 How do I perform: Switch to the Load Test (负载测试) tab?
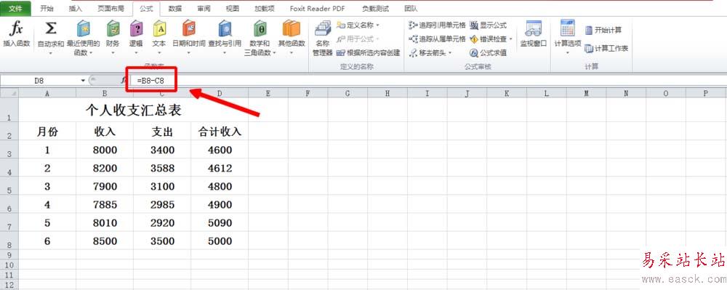[375, 8]
